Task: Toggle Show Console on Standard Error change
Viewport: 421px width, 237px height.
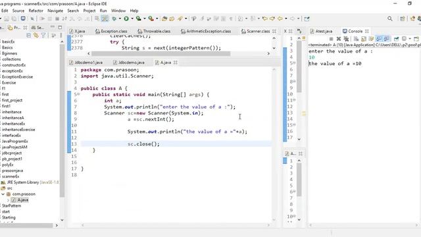Action: tap(386, 39)
